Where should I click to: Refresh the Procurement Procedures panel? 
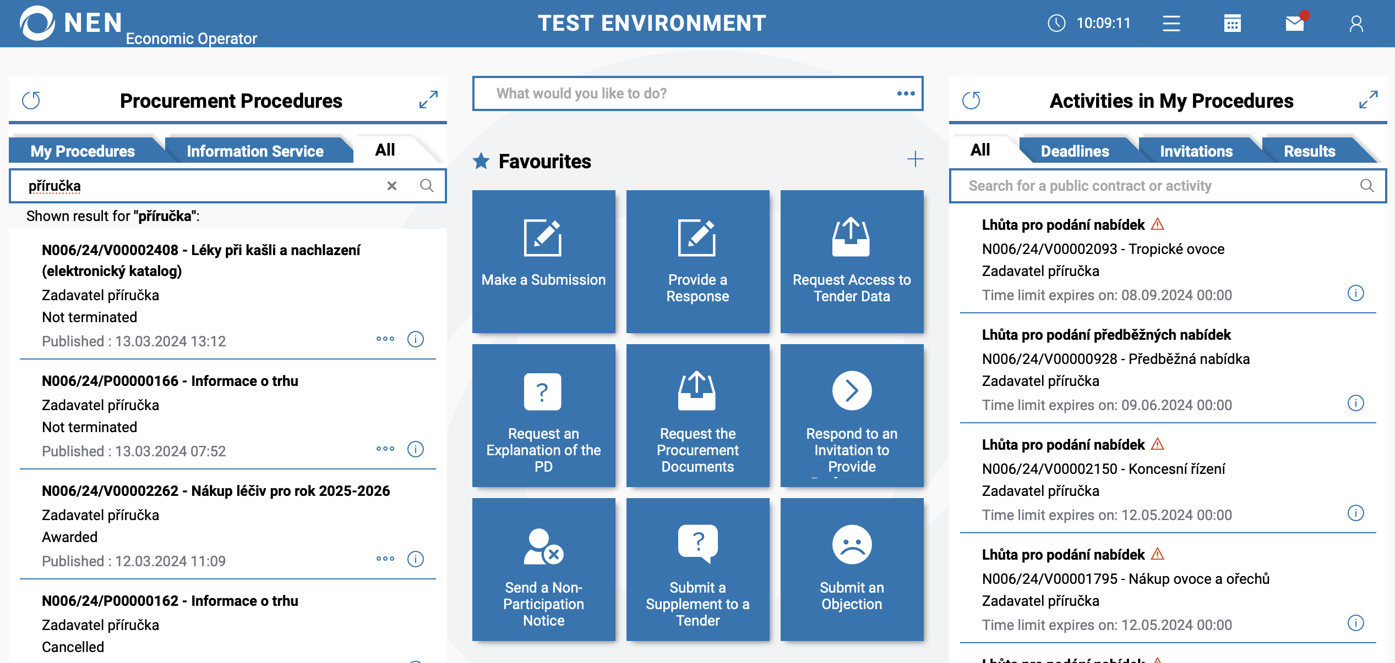pyautogui.click(x=31, y=101)
